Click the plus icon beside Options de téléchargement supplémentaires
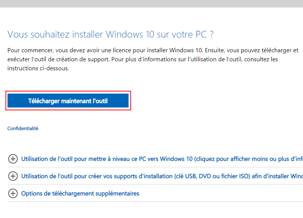 pyautogui.click(x=13, y=194)
